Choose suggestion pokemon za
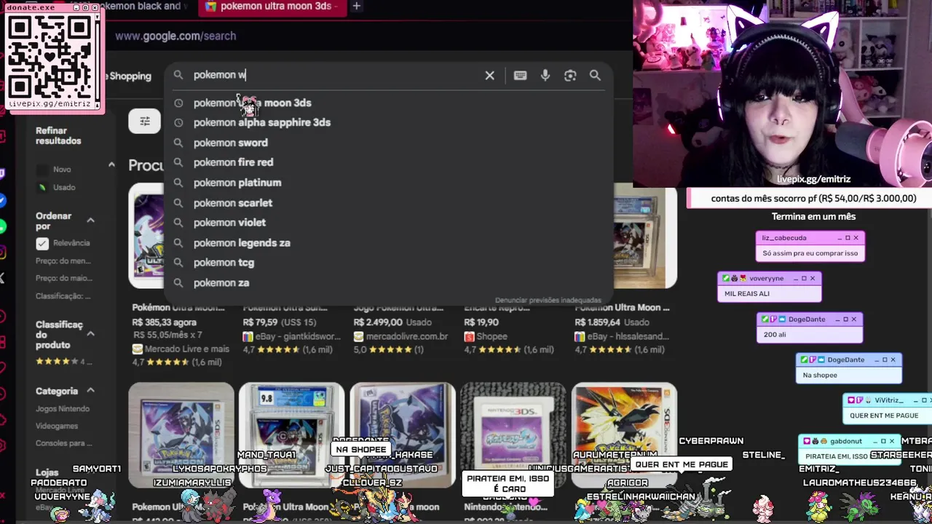The width and height of the screenshot is (932, 524). click(x=221, y=282)
